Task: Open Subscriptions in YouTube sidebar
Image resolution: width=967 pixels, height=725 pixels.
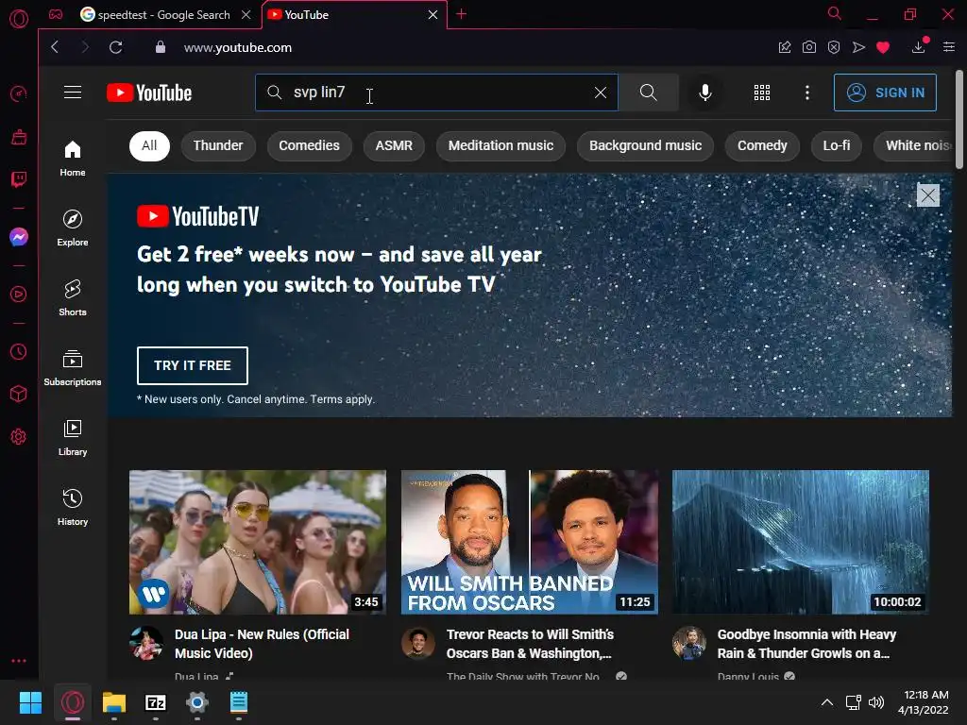Action: 73,368
